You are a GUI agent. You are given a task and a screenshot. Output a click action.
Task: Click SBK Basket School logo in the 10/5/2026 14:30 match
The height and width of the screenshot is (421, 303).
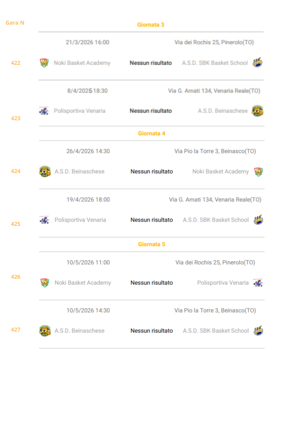point(258,330)
